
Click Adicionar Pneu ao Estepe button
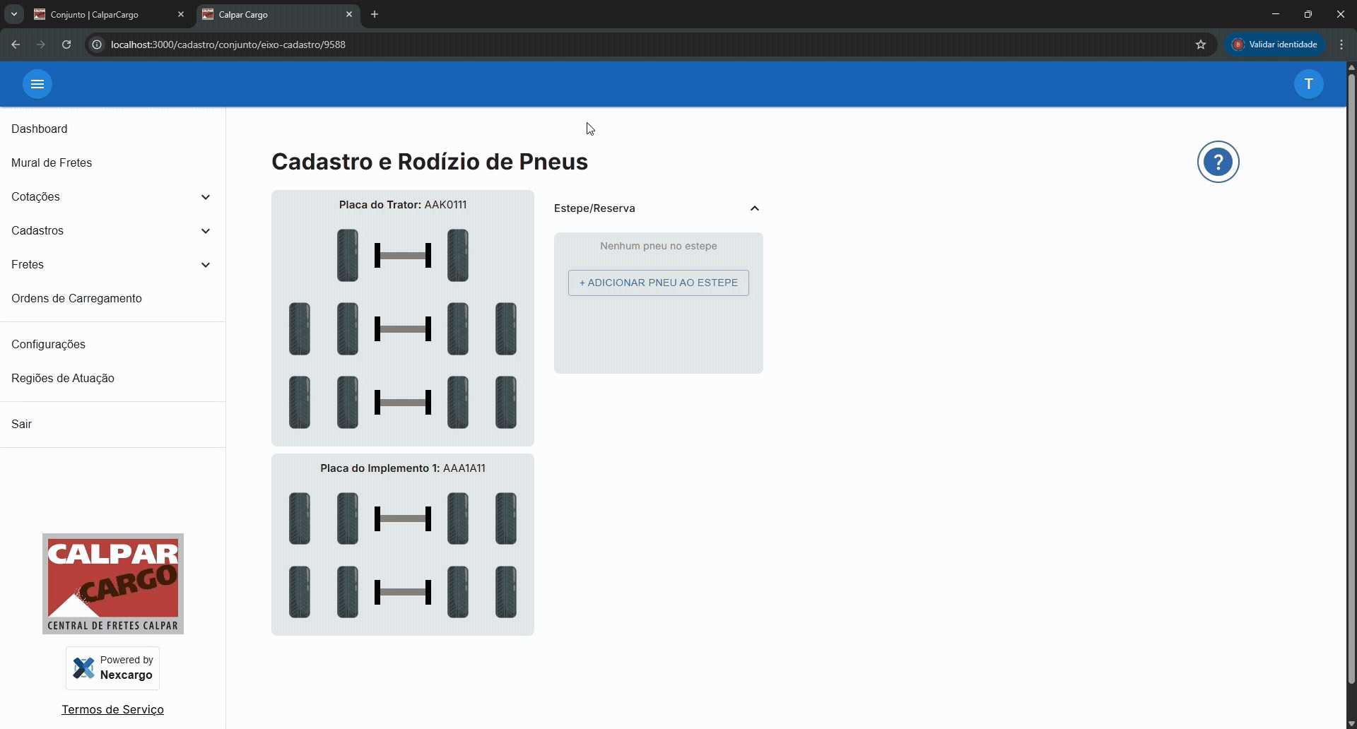[658, 283]
